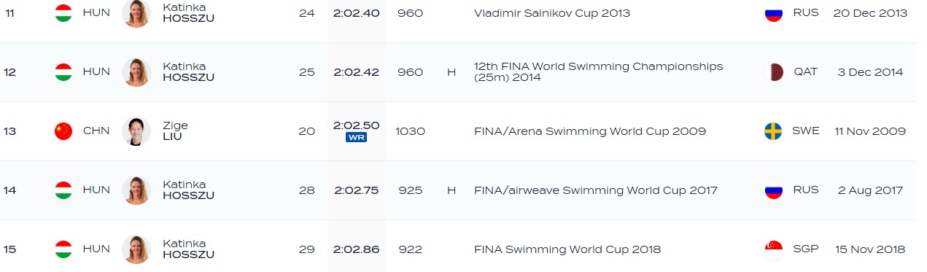Click Zige LIU athlete name
This screenshot has height=272, width=927.
coord(175,131)
